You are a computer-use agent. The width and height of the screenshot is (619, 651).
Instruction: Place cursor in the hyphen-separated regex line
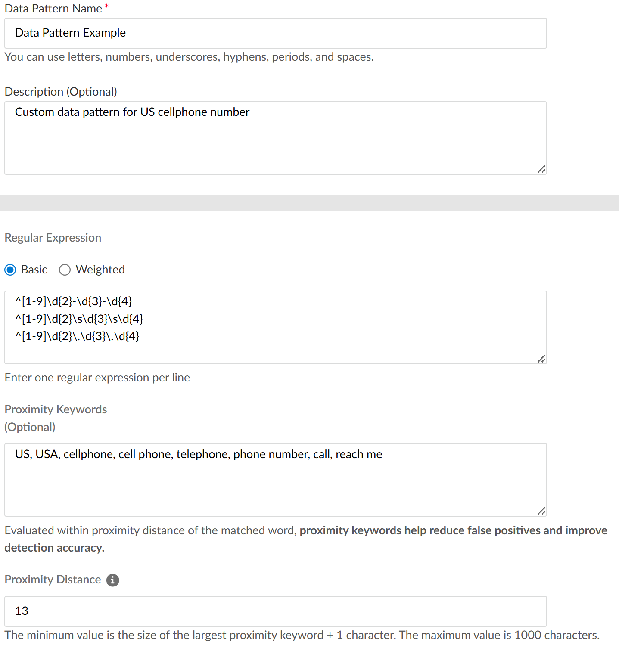74,301
